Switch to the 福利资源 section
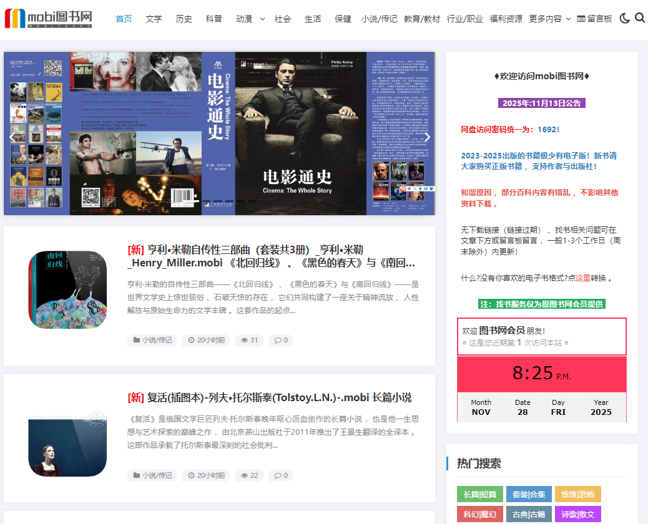648x524 pixels. point(508,18)
